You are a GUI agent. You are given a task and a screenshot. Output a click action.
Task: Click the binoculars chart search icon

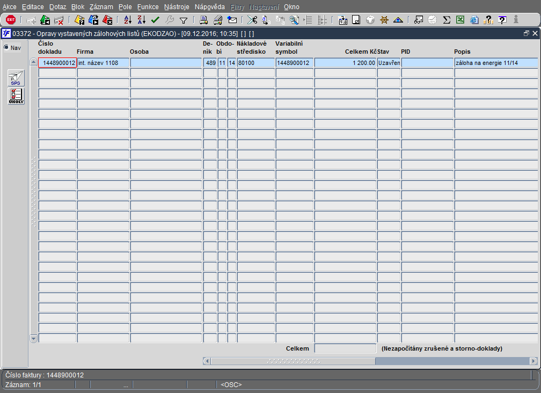(x=419, y=20)
